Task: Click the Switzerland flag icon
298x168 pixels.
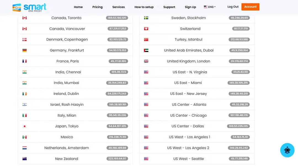Action: click(146, 29)
